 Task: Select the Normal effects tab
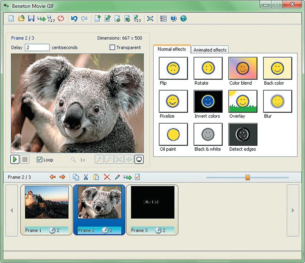pyautogui.click(x=172, y=49)
